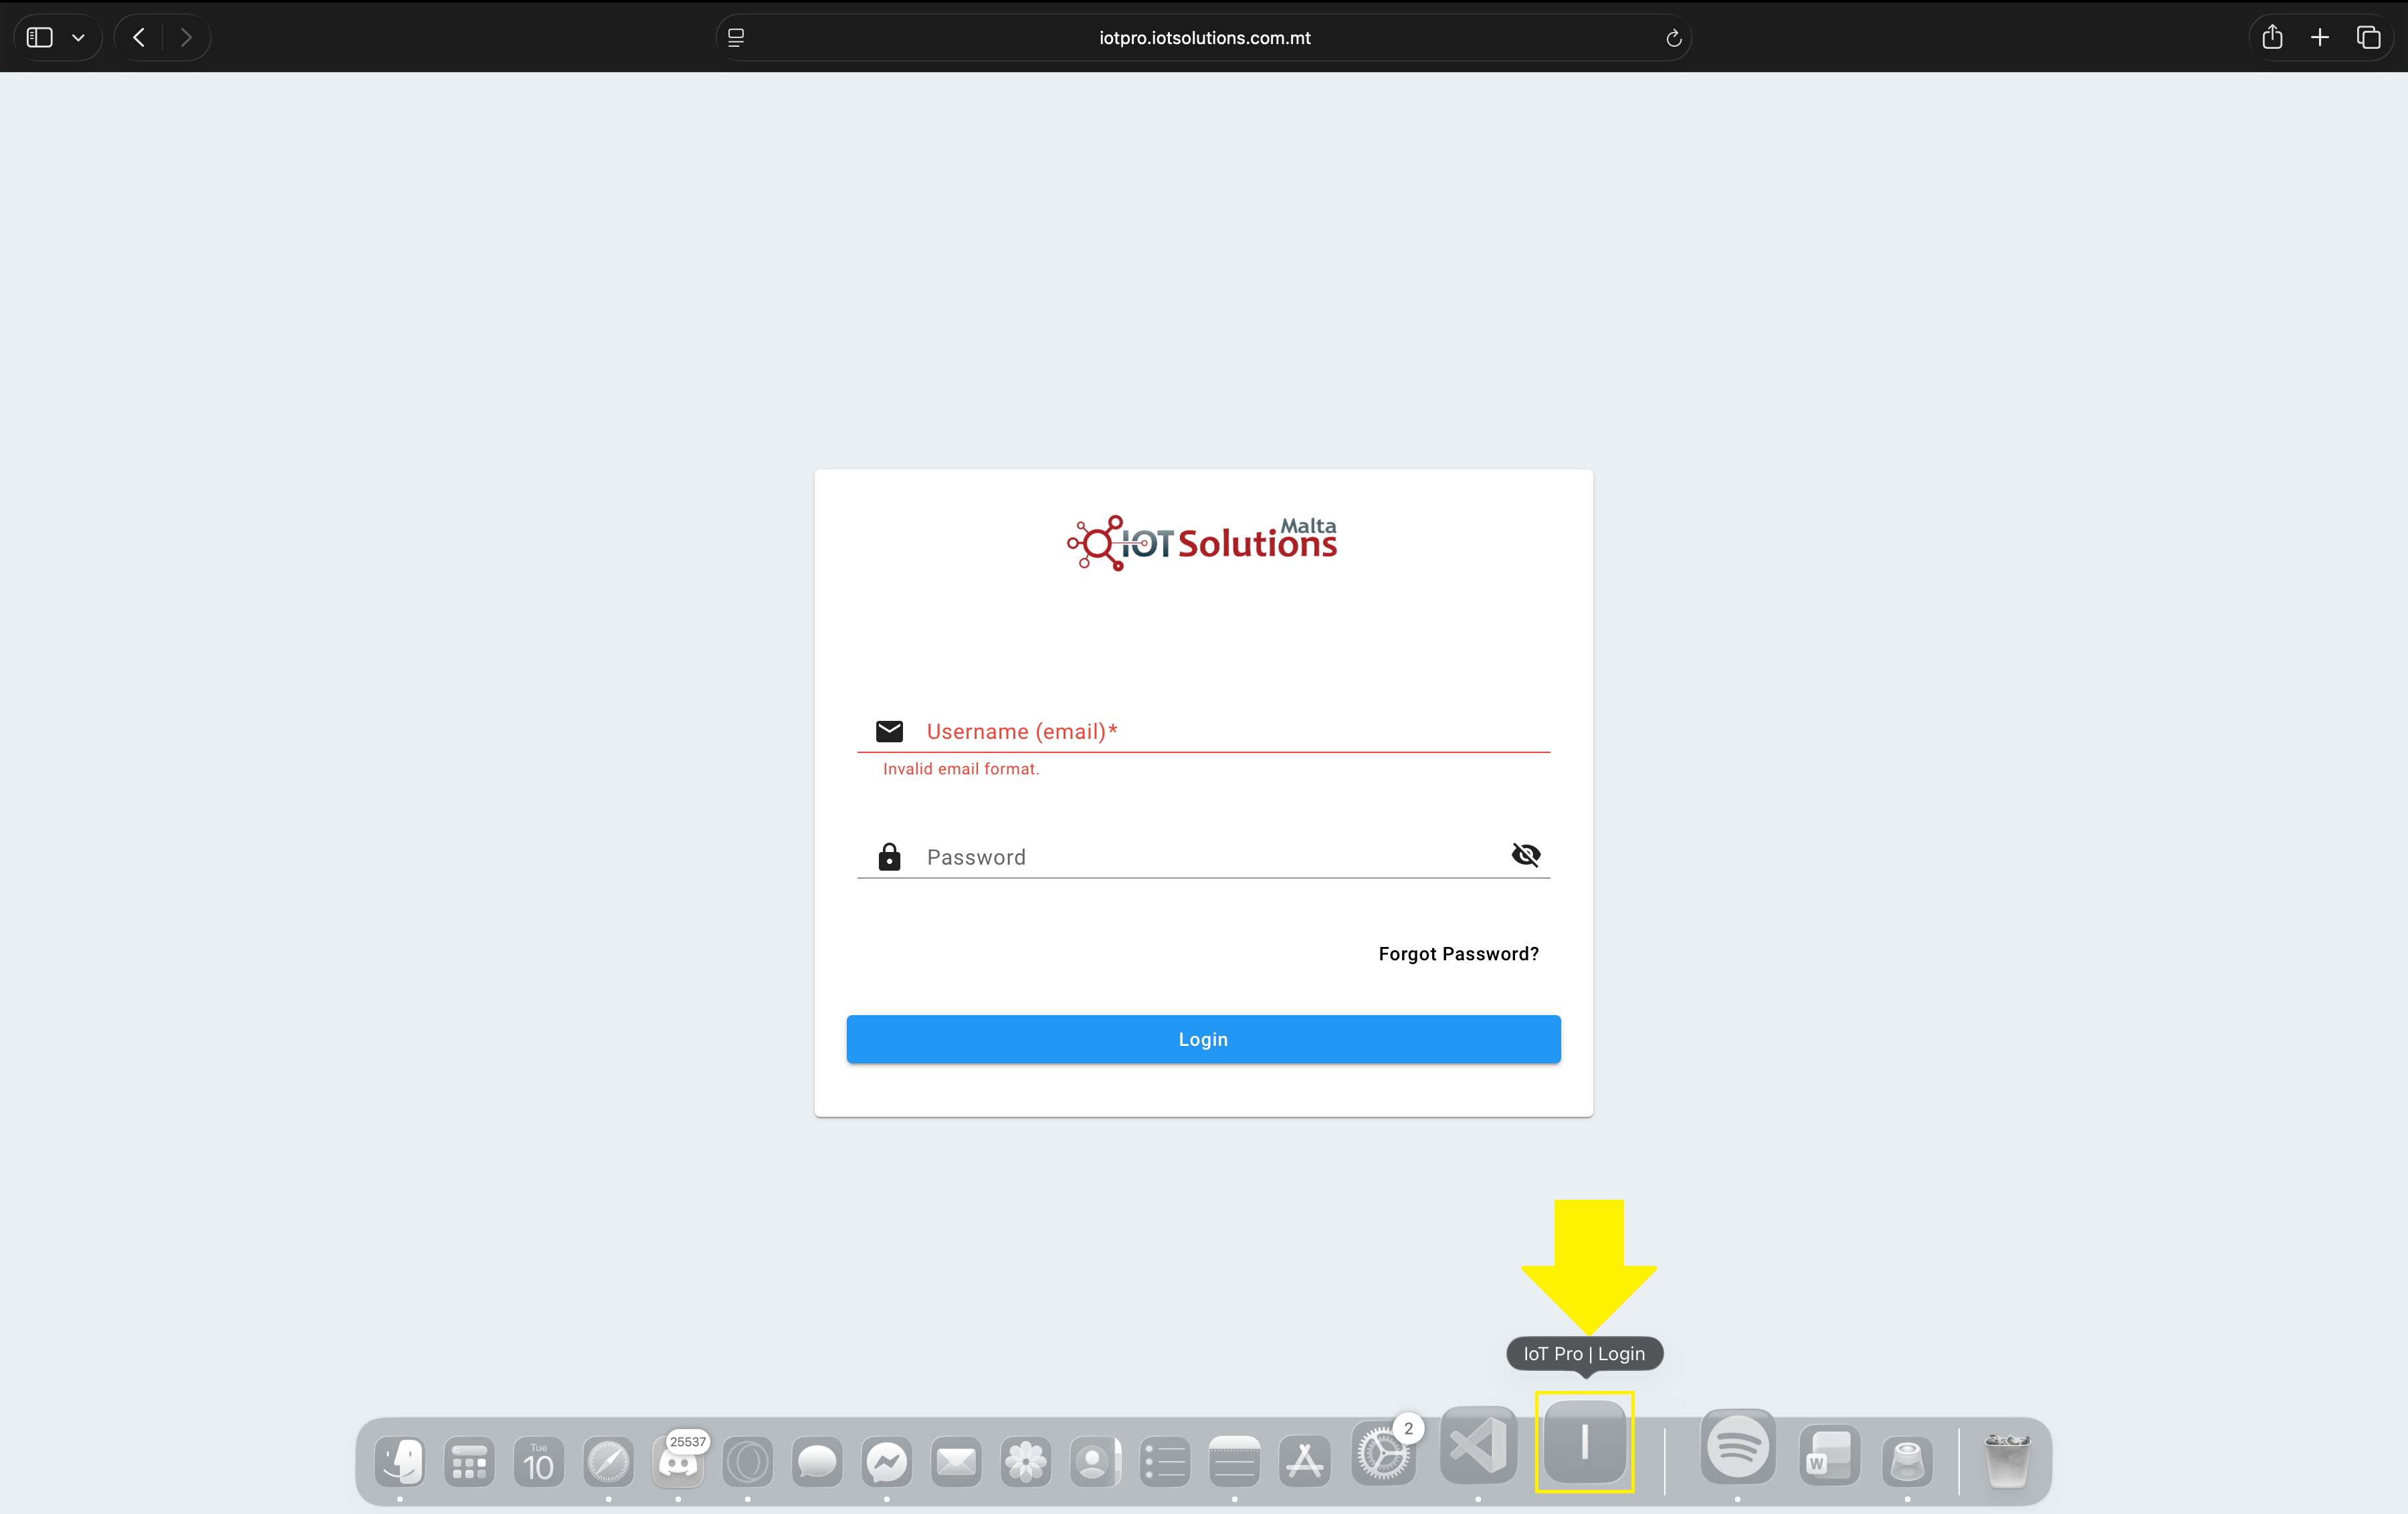The image size is (2408, 1514).
Task: Open Contacts from the Dock
Action: coord(1096,1462)
